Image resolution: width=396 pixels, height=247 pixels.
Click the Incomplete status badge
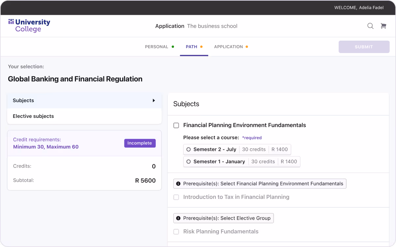[x=140, y=143]
